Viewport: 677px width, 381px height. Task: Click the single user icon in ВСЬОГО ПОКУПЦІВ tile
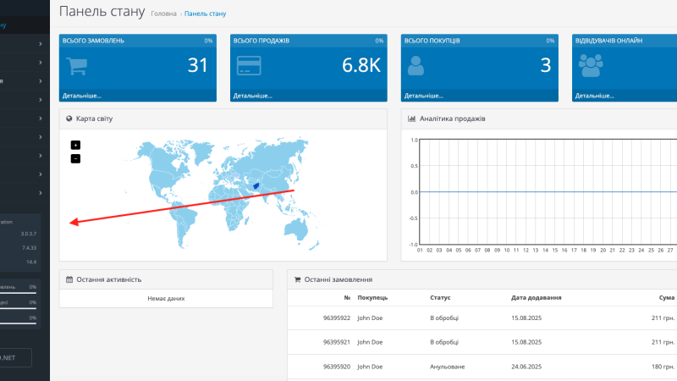pyautogui.click(x=416, y=66)
